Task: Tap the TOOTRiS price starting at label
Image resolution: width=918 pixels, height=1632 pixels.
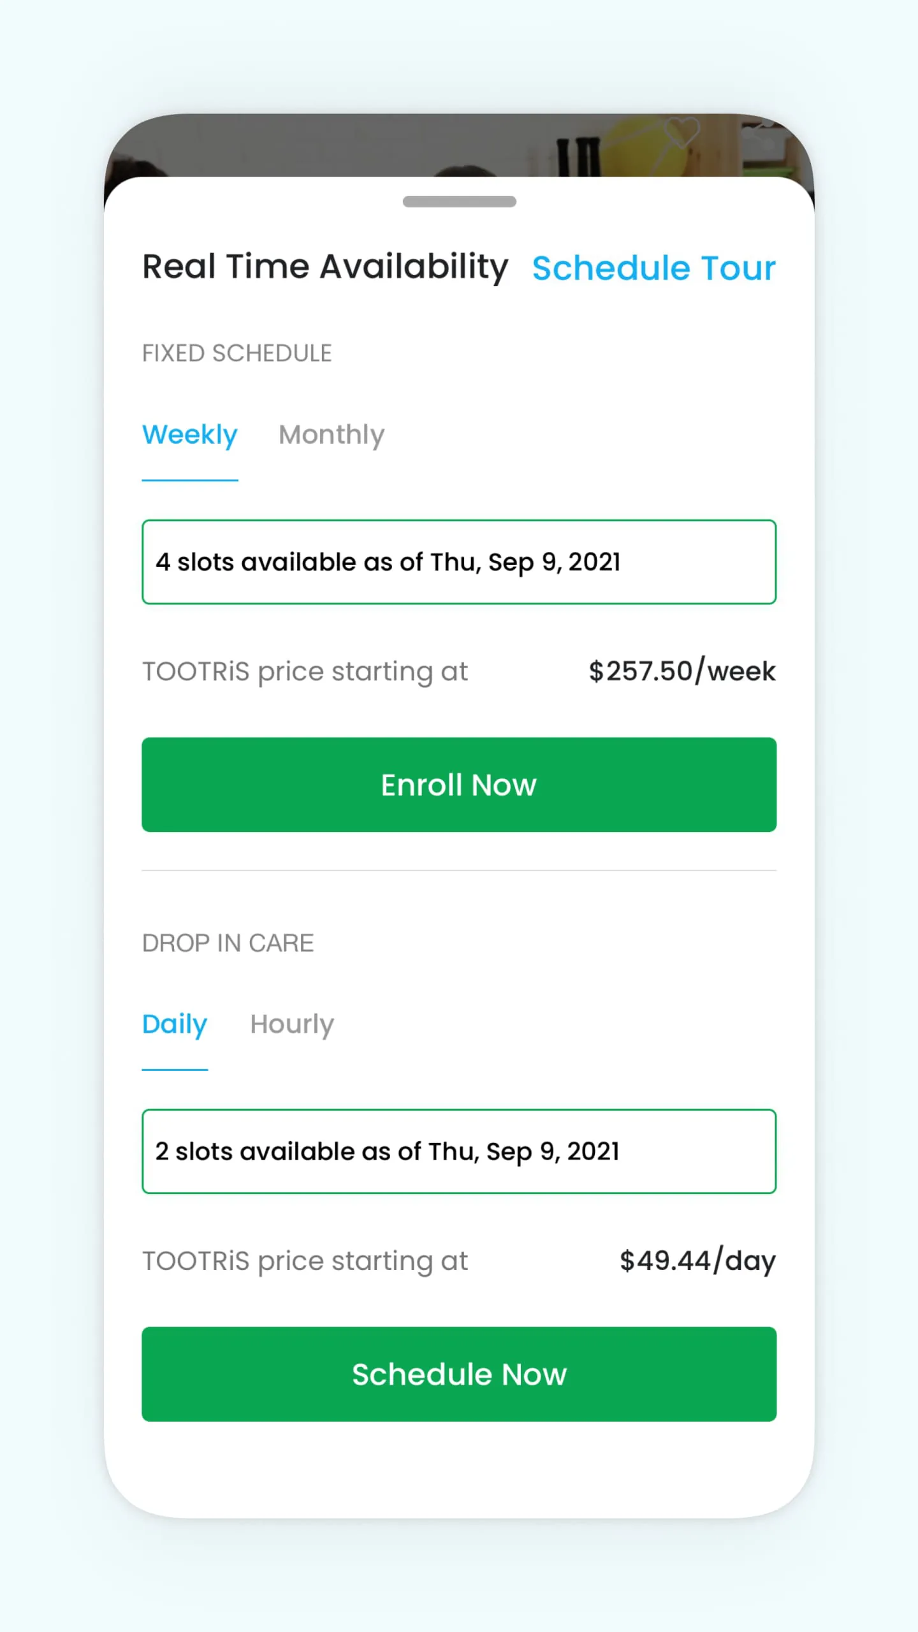Action: click(x=305, y=671)
